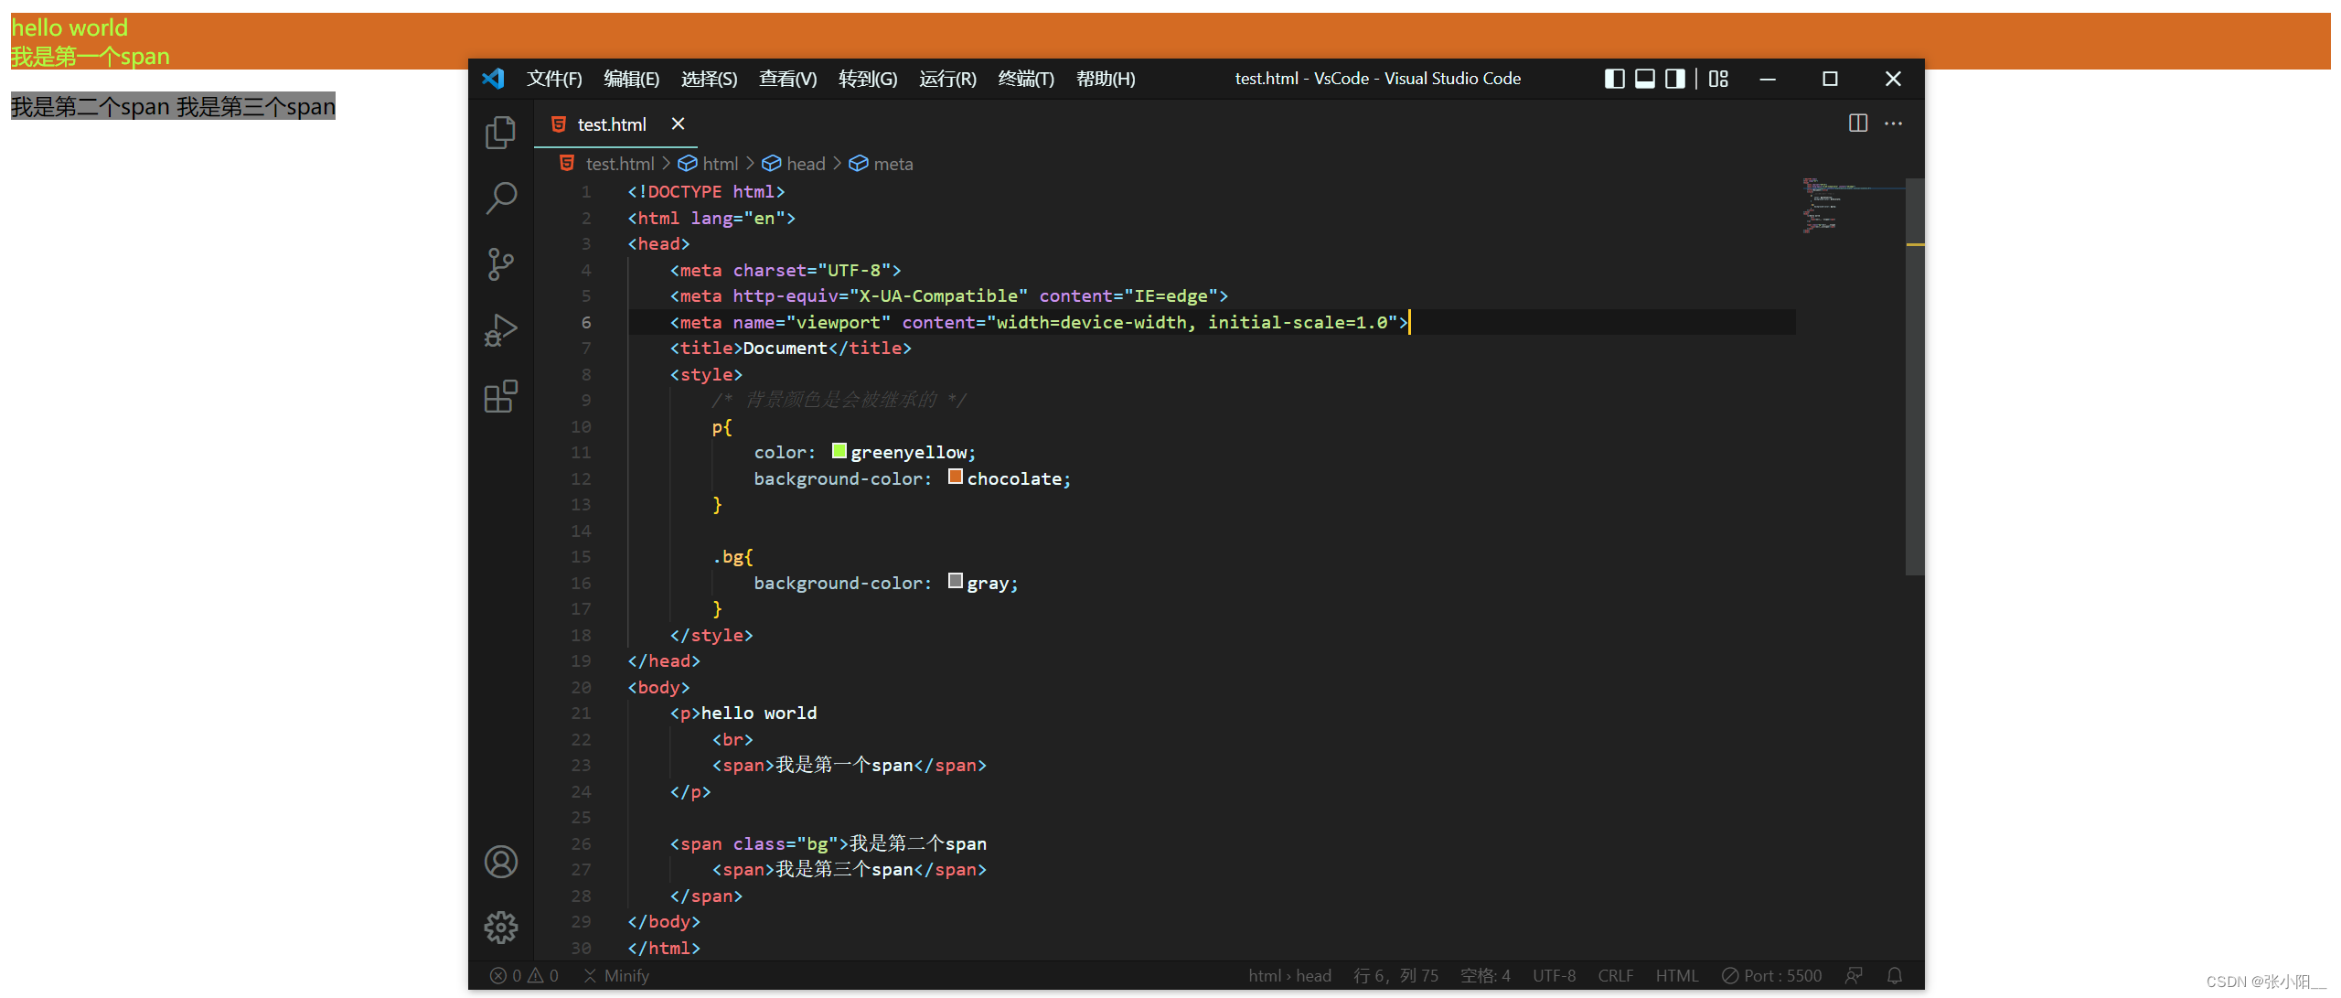The height and width of the screenshot is (998, 2341).
Task: Open the Extensions view icon
Action: [500, 396]
